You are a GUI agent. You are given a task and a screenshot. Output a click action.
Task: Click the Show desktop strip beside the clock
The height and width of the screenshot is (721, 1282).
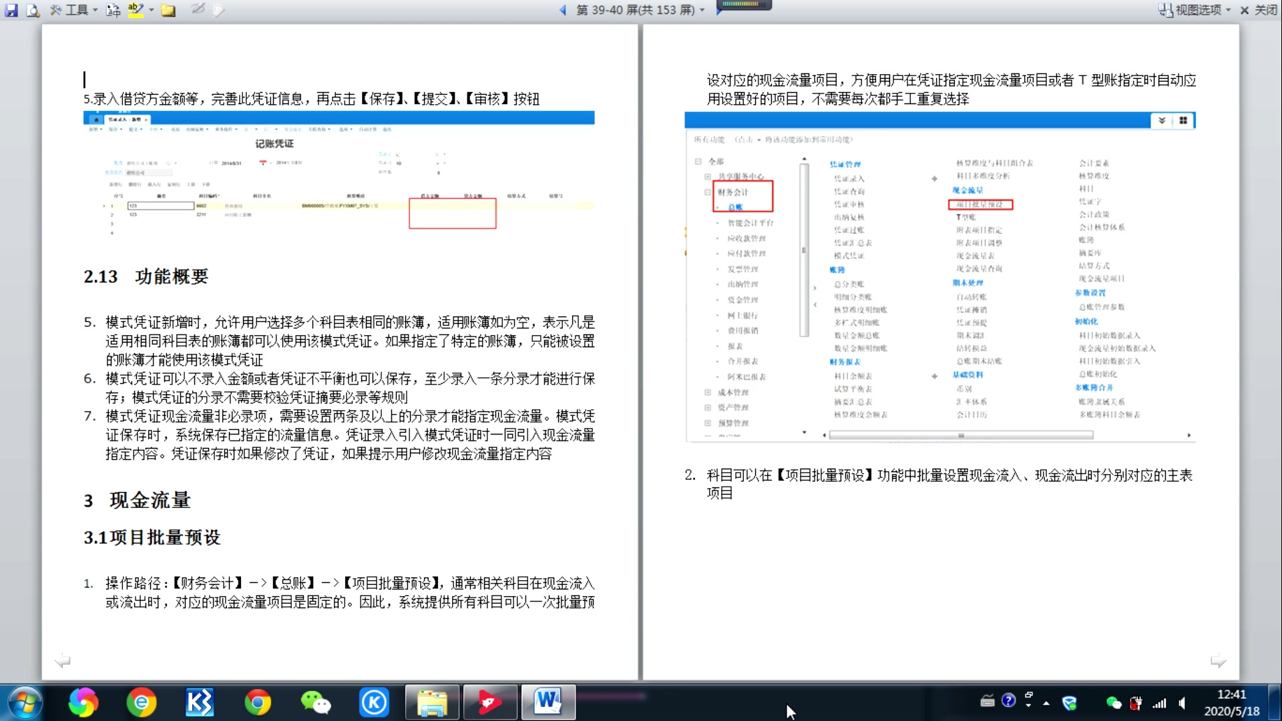(1275, 702)
